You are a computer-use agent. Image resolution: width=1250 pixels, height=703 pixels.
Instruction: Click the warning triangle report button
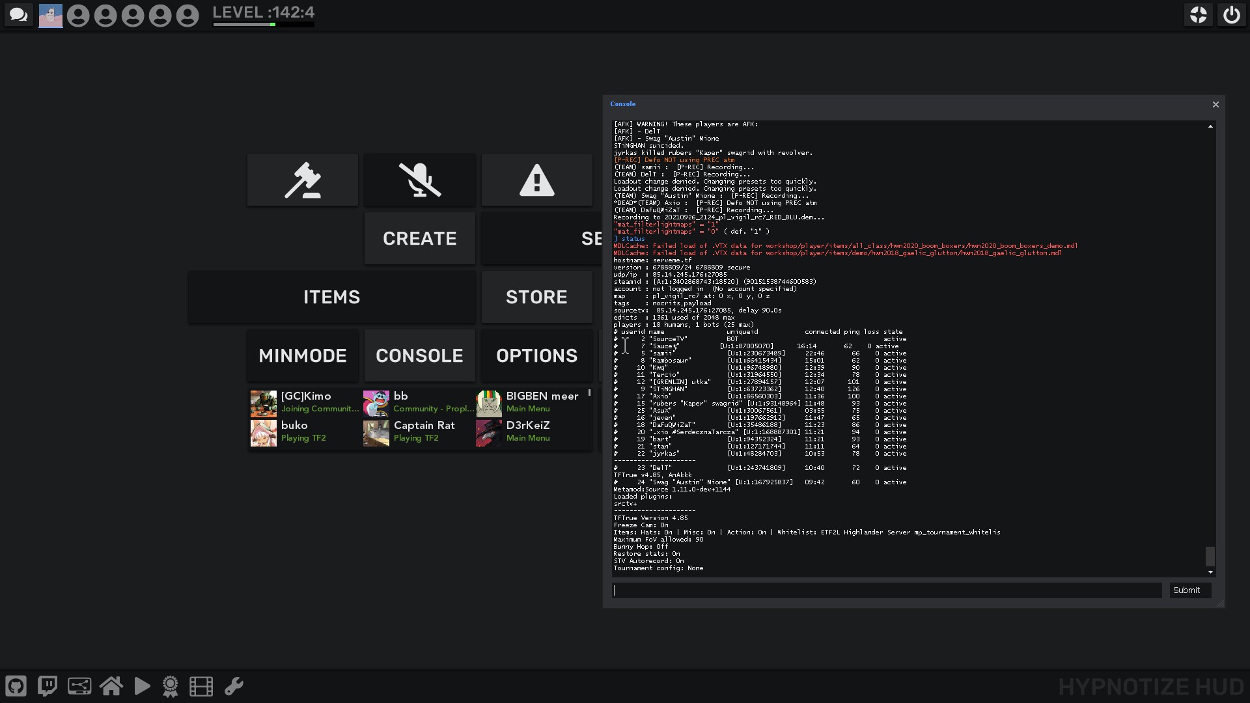537,180
